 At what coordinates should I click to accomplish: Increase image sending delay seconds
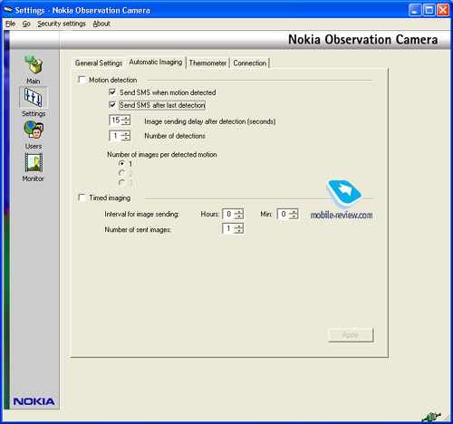(x=126, y=118)
